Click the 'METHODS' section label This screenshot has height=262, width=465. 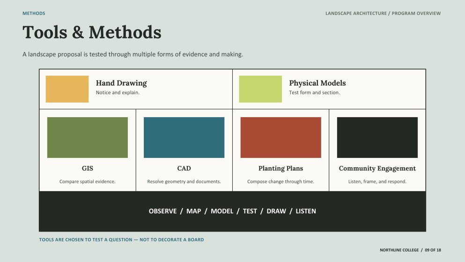point(34,13)
